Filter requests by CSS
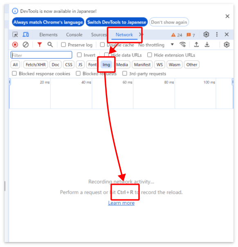The height and width of the screenshot is (247, 238). coord(69,65)
